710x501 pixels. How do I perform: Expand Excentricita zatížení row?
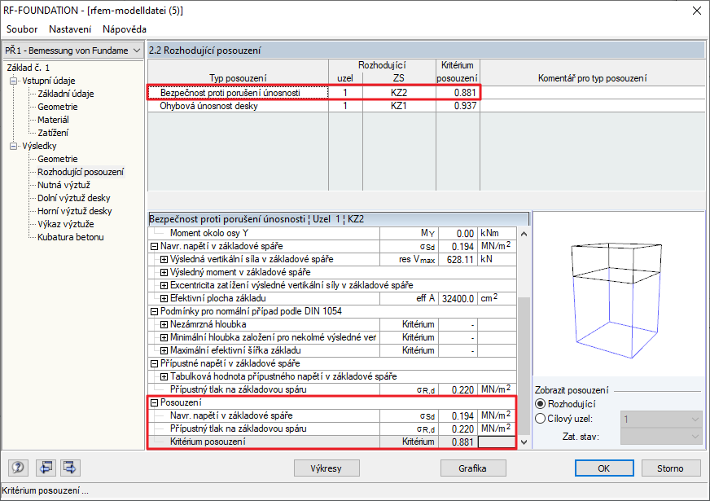pyautogui.click(x=164, y=285)
